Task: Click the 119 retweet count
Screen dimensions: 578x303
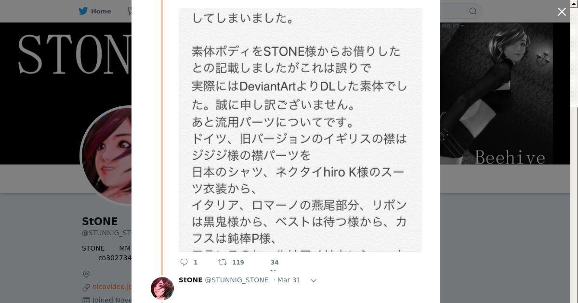Action: 238,262
